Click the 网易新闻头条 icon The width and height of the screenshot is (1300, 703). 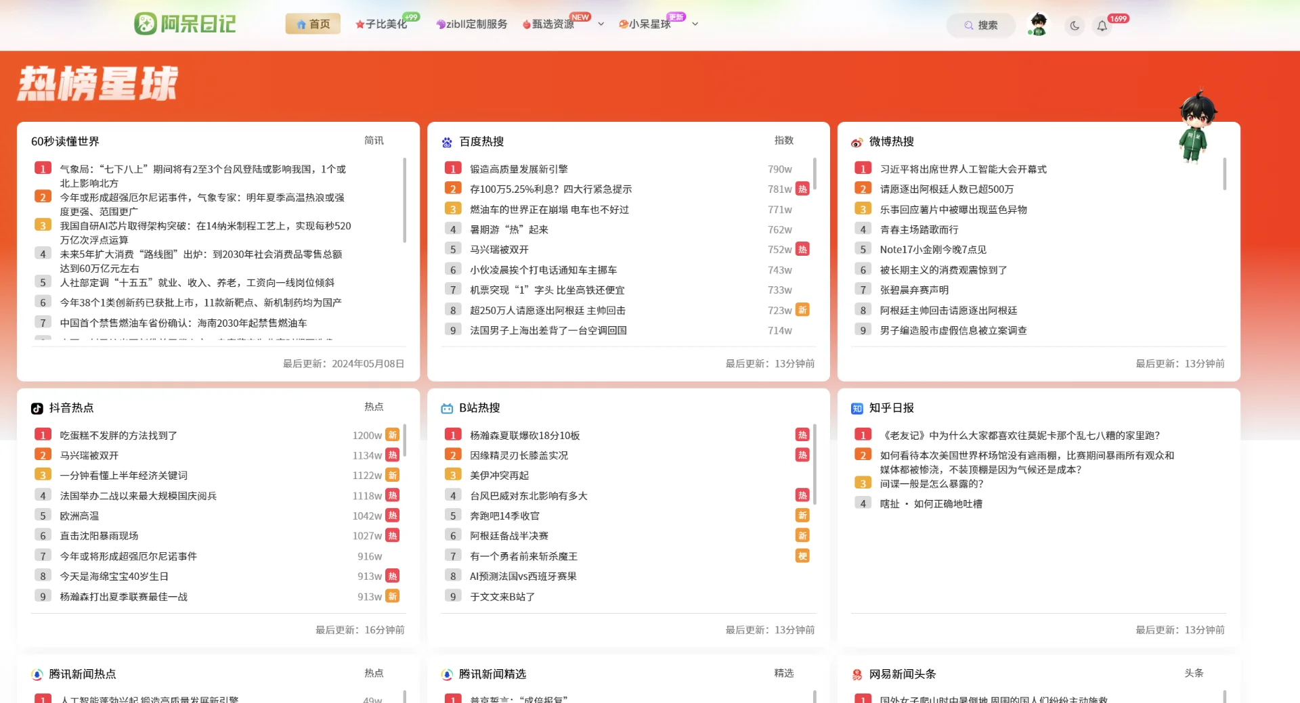pos(857,675)
